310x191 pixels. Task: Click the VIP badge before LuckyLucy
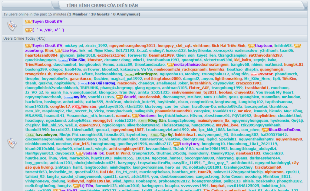pyautogui.click(x=176, y=144)
